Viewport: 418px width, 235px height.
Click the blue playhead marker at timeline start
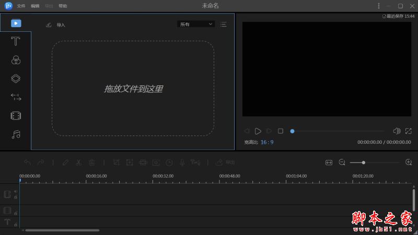click(20, 181)
